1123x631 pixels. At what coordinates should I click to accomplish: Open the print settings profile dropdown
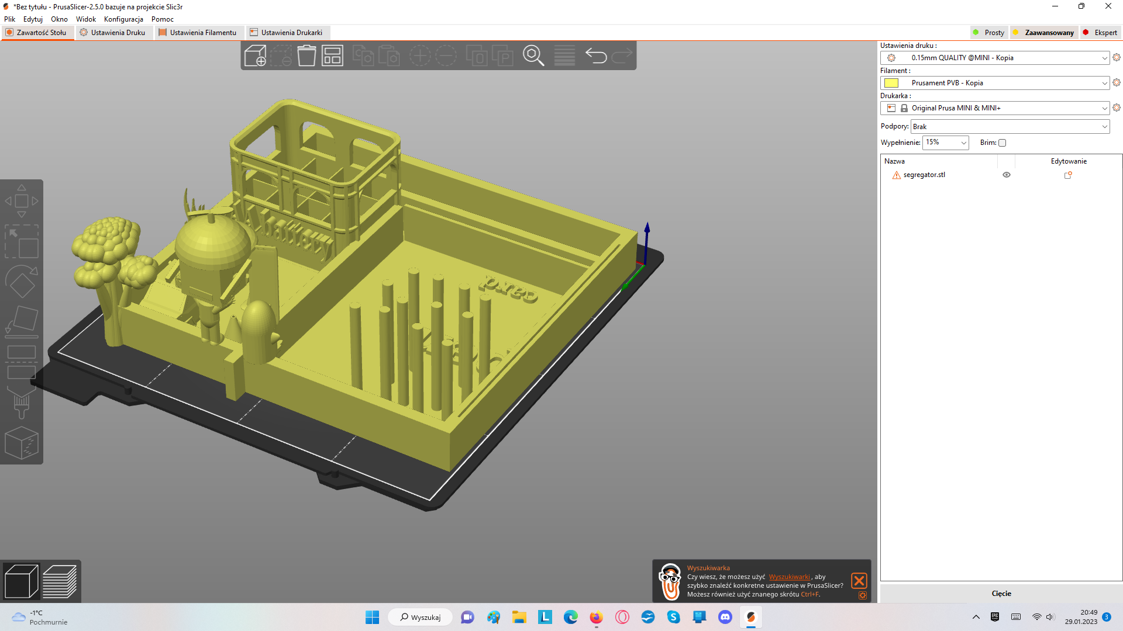(x=995, y=58)
